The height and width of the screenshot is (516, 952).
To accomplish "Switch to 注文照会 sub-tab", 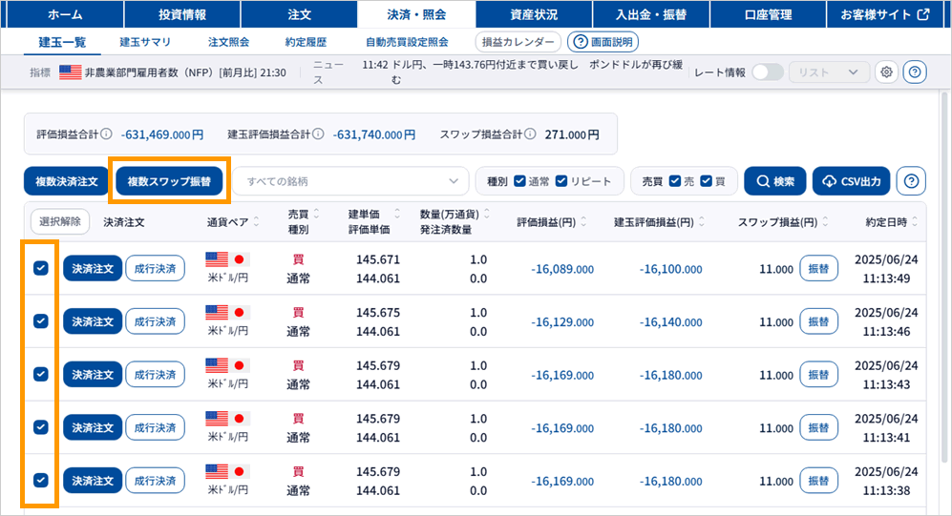I will pos(228,42).
